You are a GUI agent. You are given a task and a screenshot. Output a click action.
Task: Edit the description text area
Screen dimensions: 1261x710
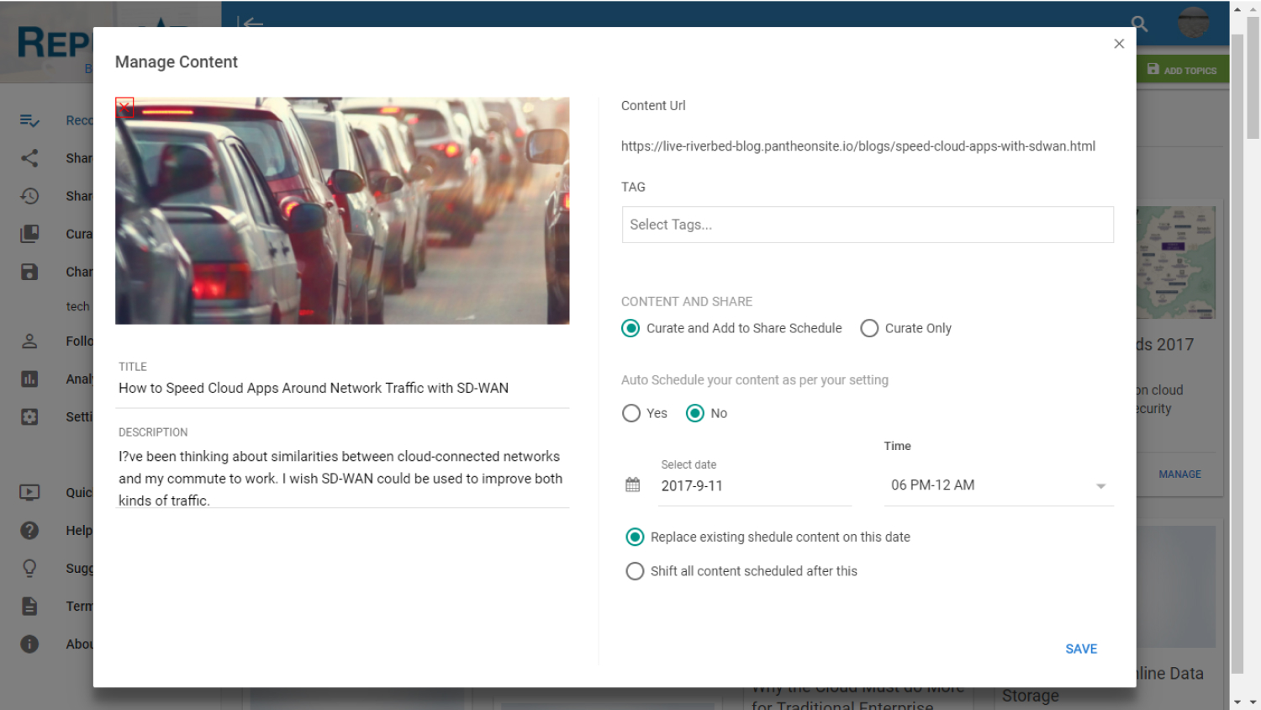[343, 478]
